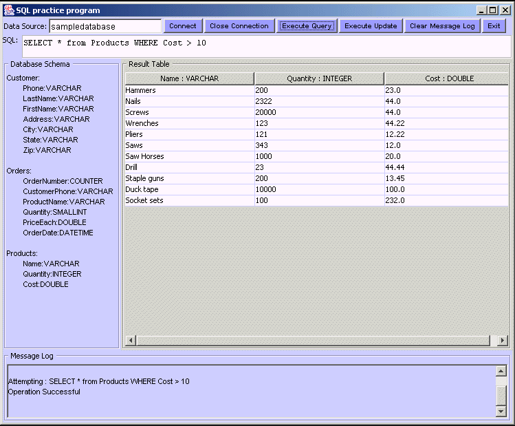The image size is (515, 426).
Task: Select the Nails name cell
Action: tap(190, 101)
